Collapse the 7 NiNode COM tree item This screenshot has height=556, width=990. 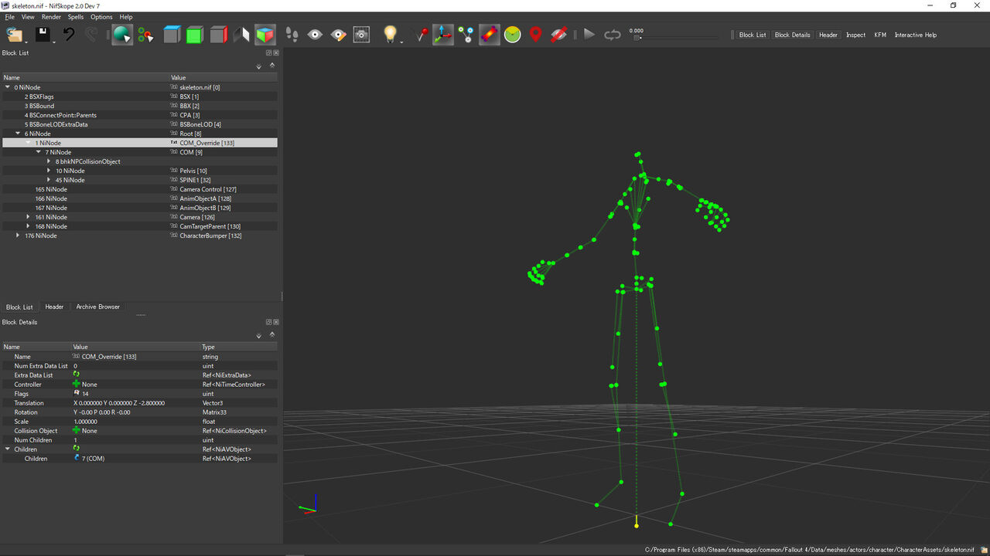(x=38, y=152)
